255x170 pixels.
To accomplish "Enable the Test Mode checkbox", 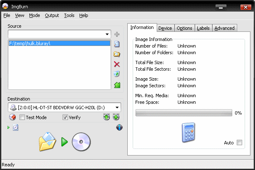I will (22, 117).
